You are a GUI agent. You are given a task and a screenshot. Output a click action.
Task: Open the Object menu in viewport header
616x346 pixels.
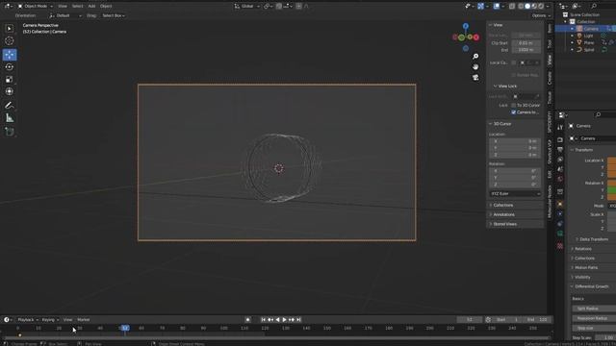(106, 7)
